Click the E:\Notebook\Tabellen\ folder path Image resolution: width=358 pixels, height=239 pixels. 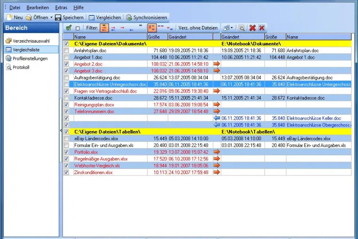tap(248, 132)
